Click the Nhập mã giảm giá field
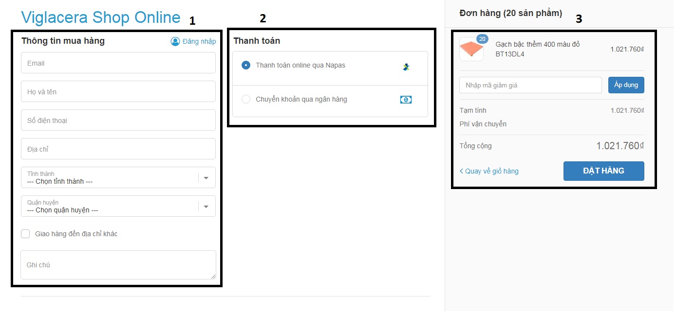Viewport: 676px width, 313px height. click(530, 85)
